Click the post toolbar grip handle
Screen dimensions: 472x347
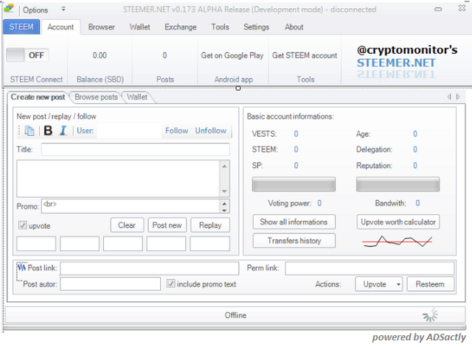[x=19, y=131]
